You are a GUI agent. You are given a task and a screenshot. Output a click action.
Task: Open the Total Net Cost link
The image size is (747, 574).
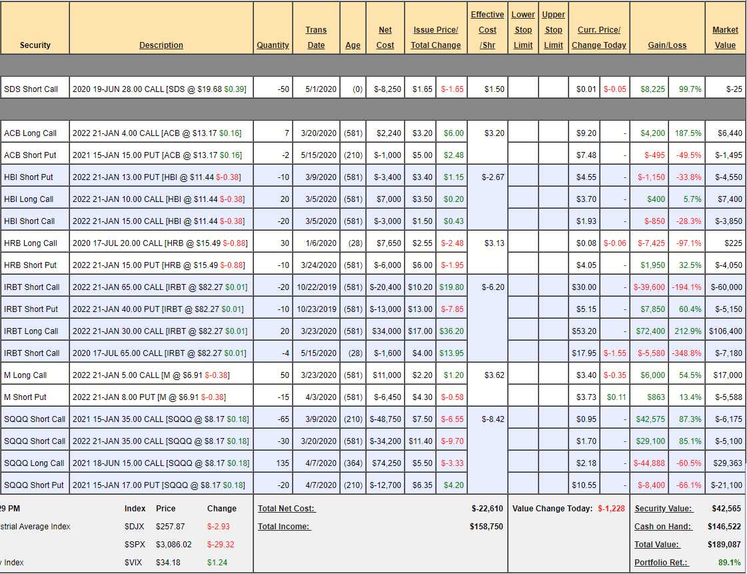pos(286,509)
